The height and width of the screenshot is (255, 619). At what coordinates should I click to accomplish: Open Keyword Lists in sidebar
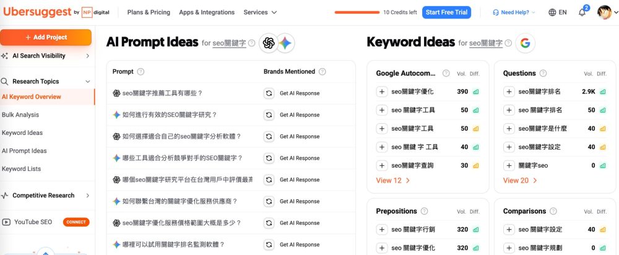pyautogui.click(x=21, y=168)
